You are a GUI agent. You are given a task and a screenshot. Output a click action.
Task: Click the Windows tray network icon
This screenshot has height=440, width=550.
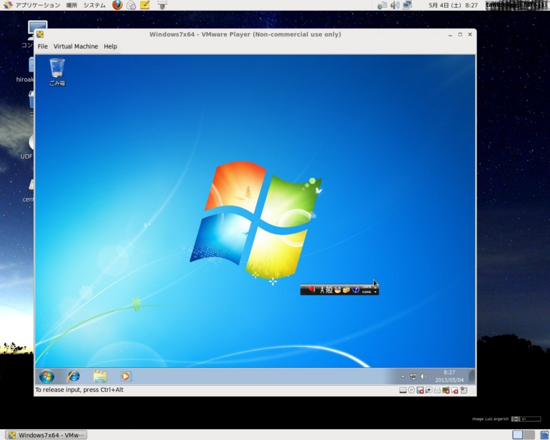(413, 377)
